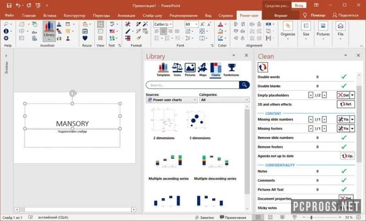366x221 pixels.
Task: Click the Вход sign-in button
Action: pyautogui.click(x=299, y=5)
